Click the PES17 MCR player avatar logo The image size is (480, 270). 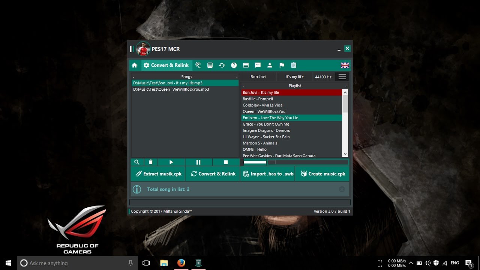143,49
